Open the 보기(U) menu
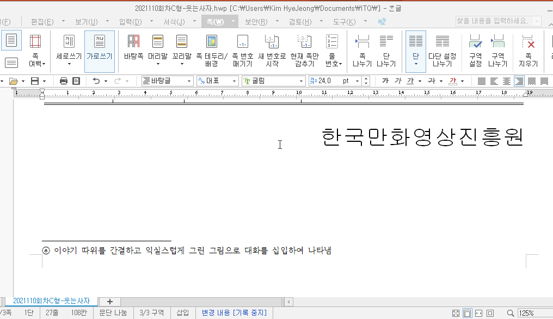Viewport: 553px width, 319px height. 87,22
